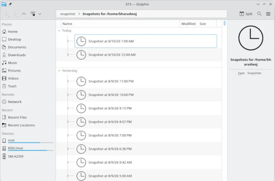Expand Snapshot at 8/10/26 1:00 AM
275x181 pixels.
click(x=68, y=41)
